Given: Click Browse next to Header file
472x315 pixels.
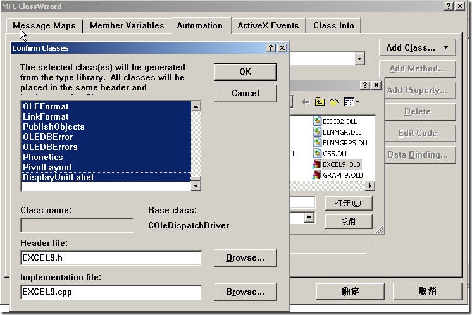Looking at the screenshot, I should point(245,258).
